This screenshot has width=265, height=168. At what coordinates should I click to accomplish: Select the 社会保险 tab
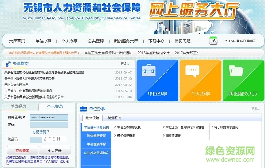[92, 118]
